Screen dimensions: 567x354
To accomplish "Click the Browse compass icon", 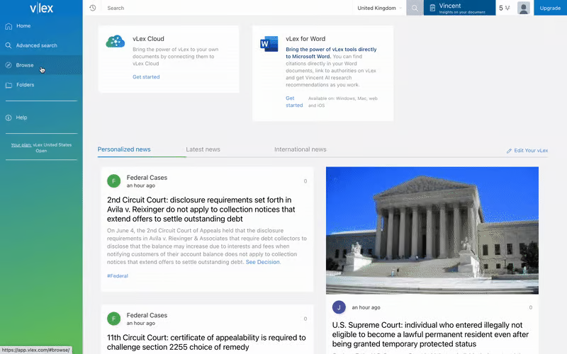I will pyautogui.click(x=9, y=65).
